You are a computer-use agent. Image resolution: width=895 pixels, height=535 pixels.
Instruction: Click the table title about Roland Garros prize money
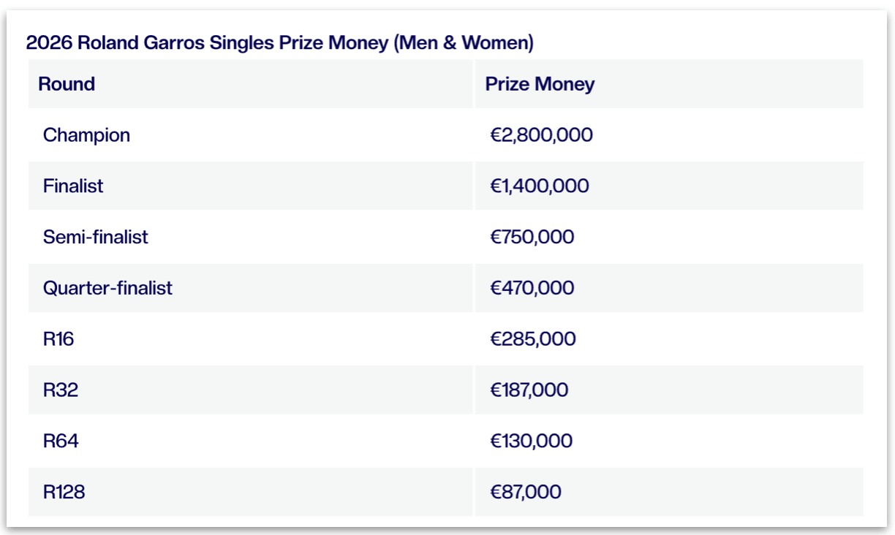280,43
